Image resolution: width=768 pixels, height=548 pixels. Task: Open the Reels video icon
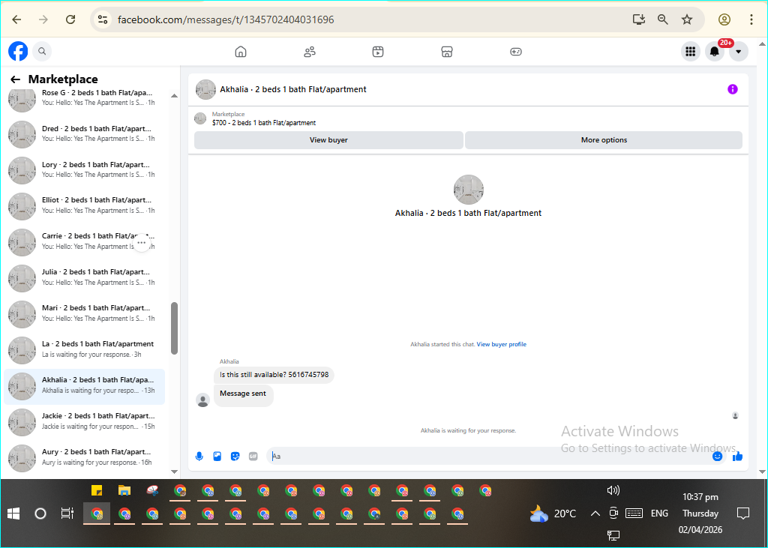378,52
